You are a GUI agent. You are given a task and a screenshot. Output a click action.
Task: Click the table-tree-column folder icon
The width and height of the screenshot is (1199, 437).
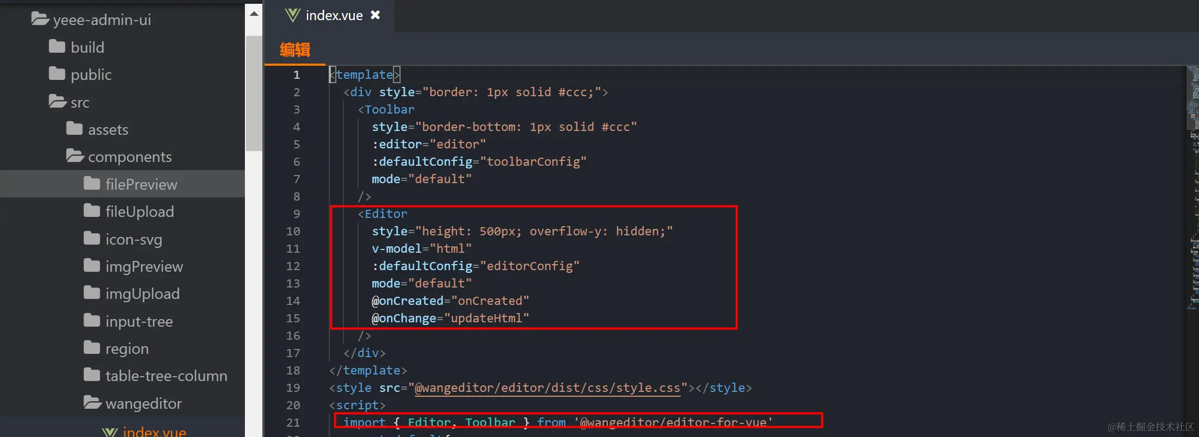(92, 375)
